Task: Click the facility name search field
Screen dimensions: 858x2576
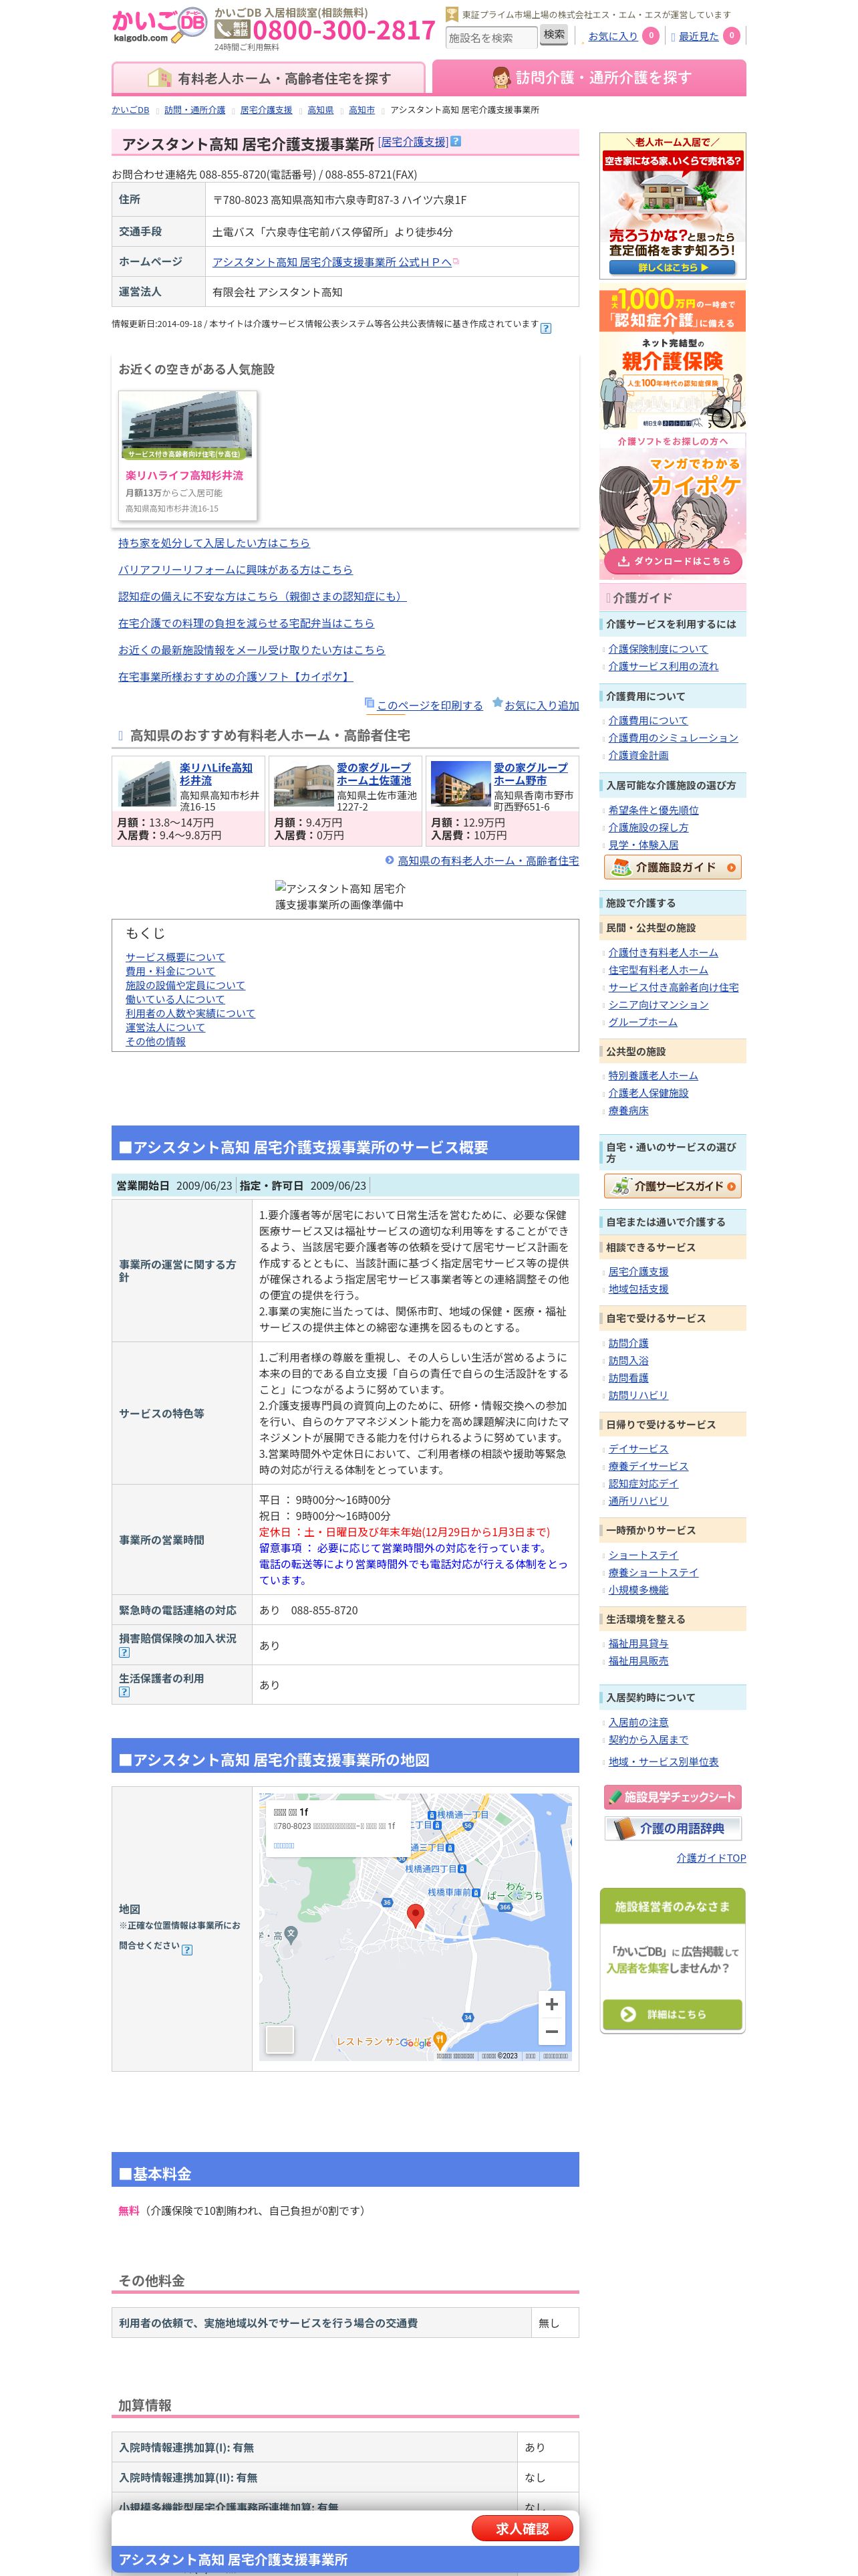Action: [490, 38]
